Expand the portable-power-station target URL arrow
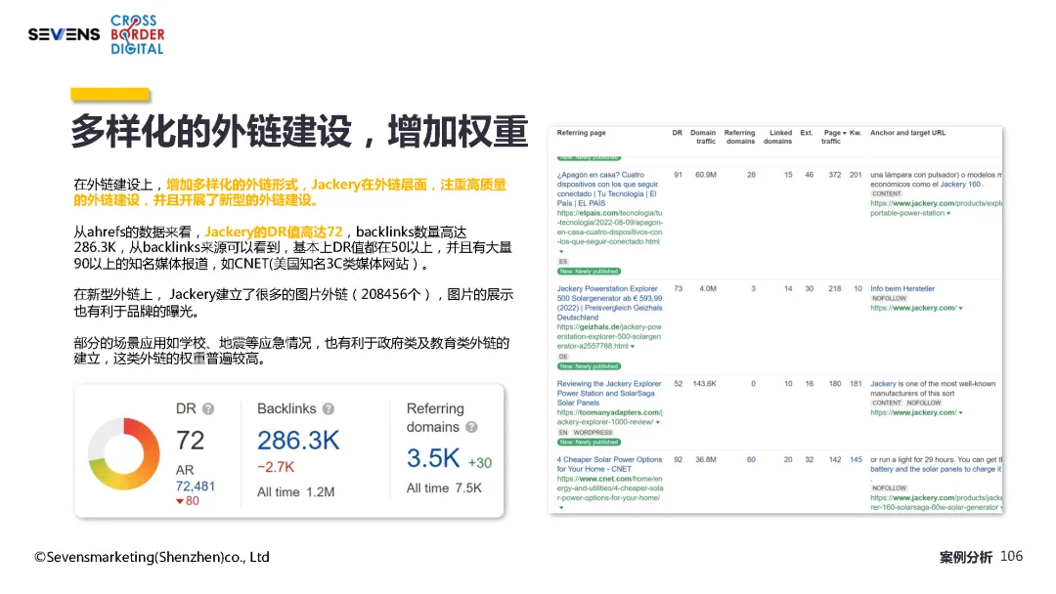The width and height of the screenshot is (1056, 594). [948, 213]
